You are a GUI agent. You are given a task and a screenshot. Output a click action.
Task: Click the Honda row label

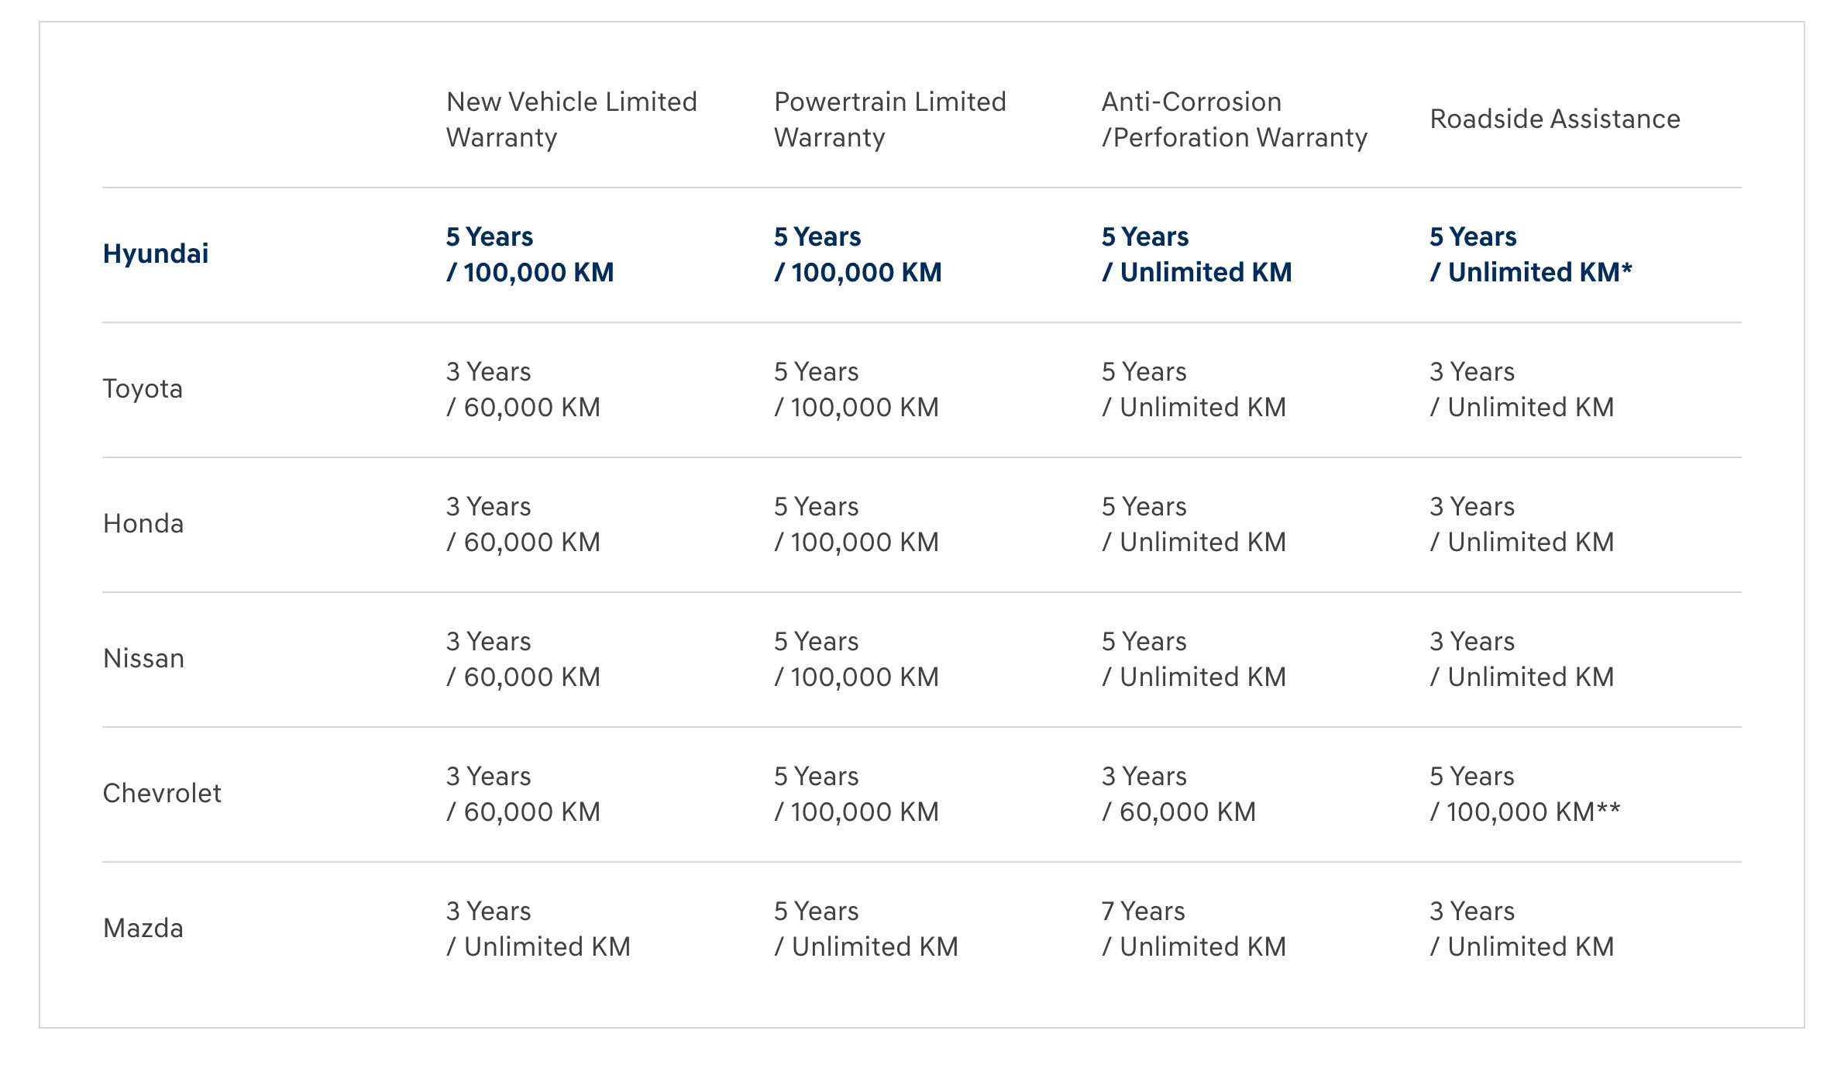click(x=143, y=524)
